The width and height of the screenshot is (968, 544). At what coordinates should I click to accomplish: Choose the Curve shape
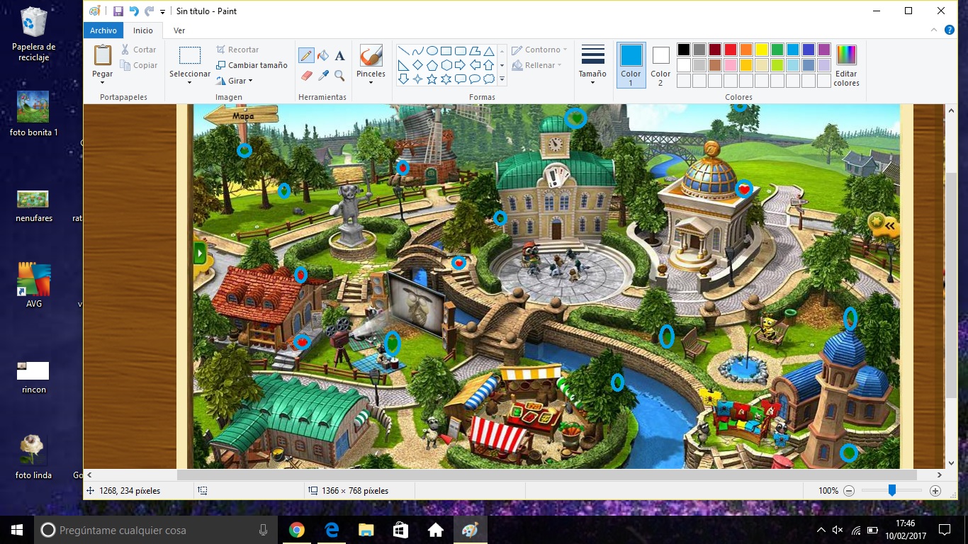click(417, 51)
